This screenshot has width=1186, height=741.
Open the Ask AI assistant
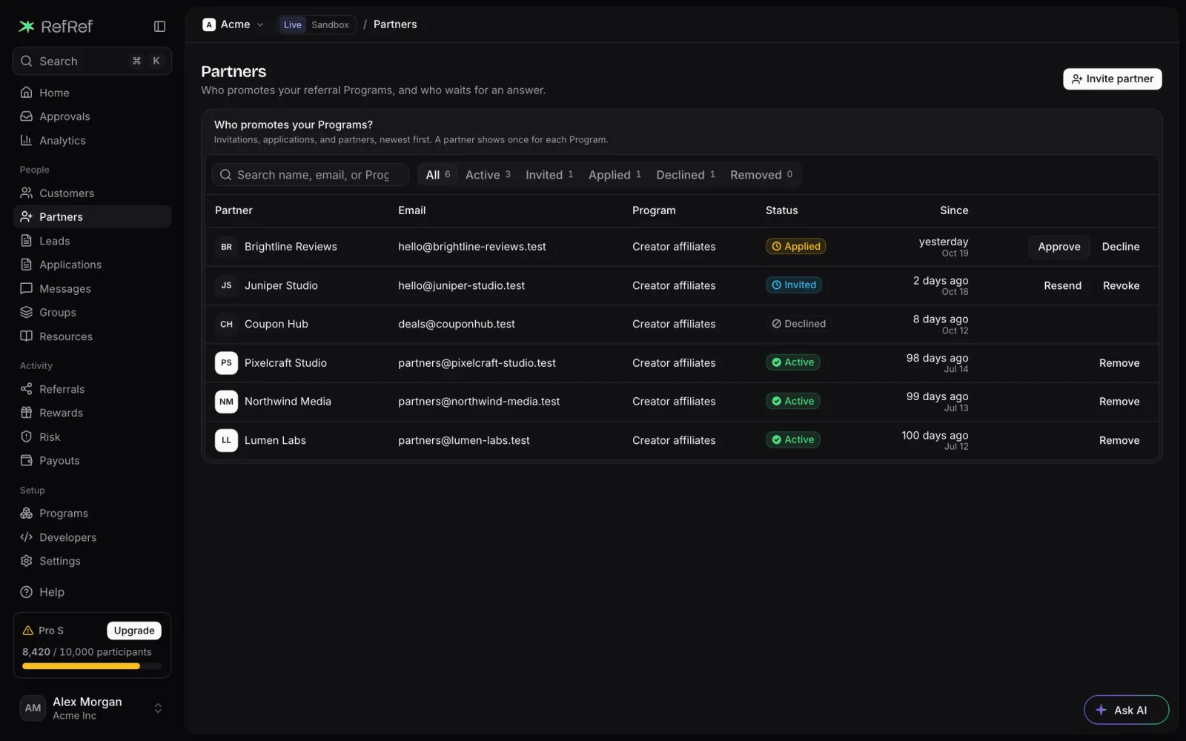(x=1126, y=710)
